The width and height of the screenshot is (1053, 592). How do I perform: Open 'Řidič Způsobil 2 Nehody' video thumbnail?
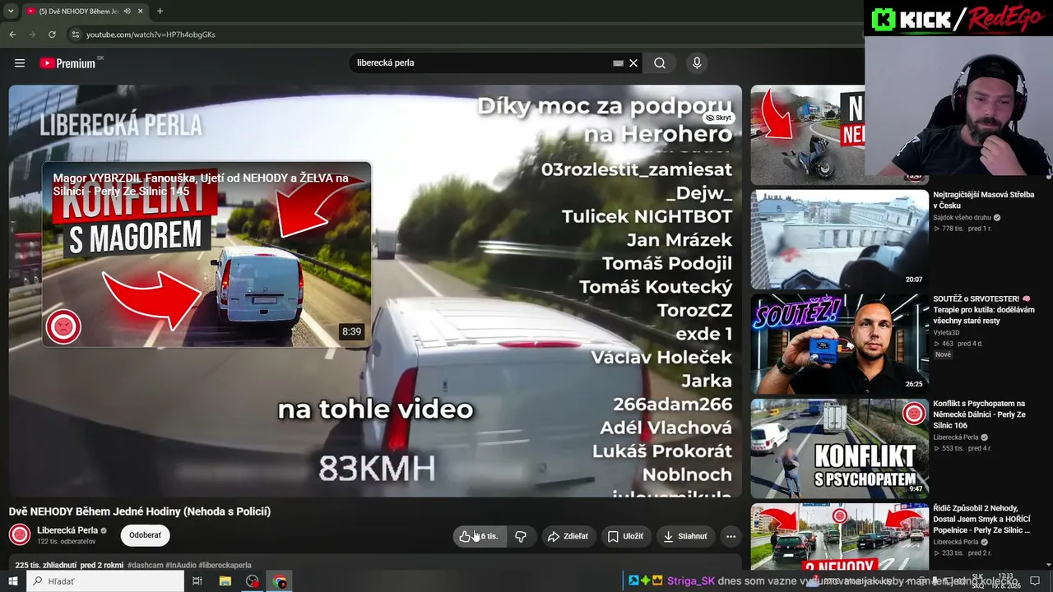[x=839, y=536]
